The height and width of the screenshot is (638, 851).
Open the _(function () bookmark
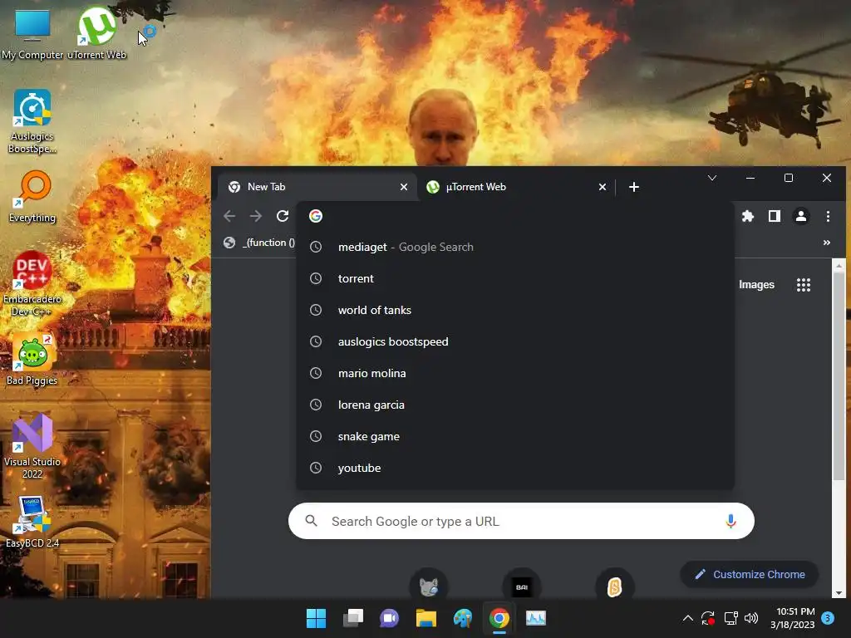[x=259, y=243]
